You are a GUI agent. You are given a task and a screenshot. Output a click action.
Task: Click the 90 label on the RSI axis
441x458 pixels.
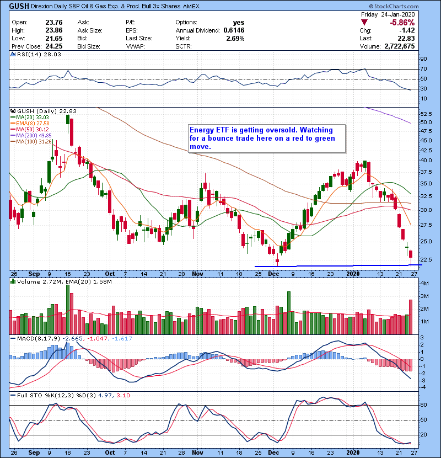tap(423, 59)
